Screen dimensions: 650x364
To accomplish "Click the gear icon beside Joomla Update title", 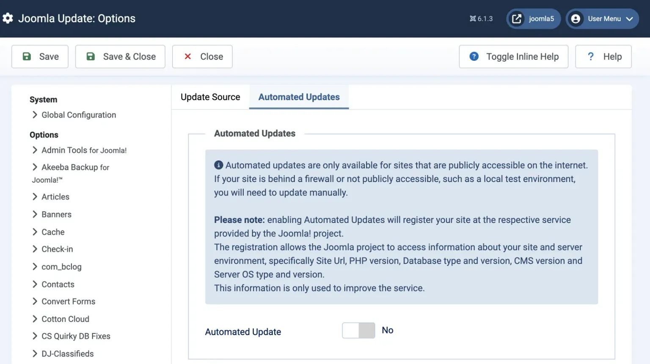I will [x=8, y=18].
